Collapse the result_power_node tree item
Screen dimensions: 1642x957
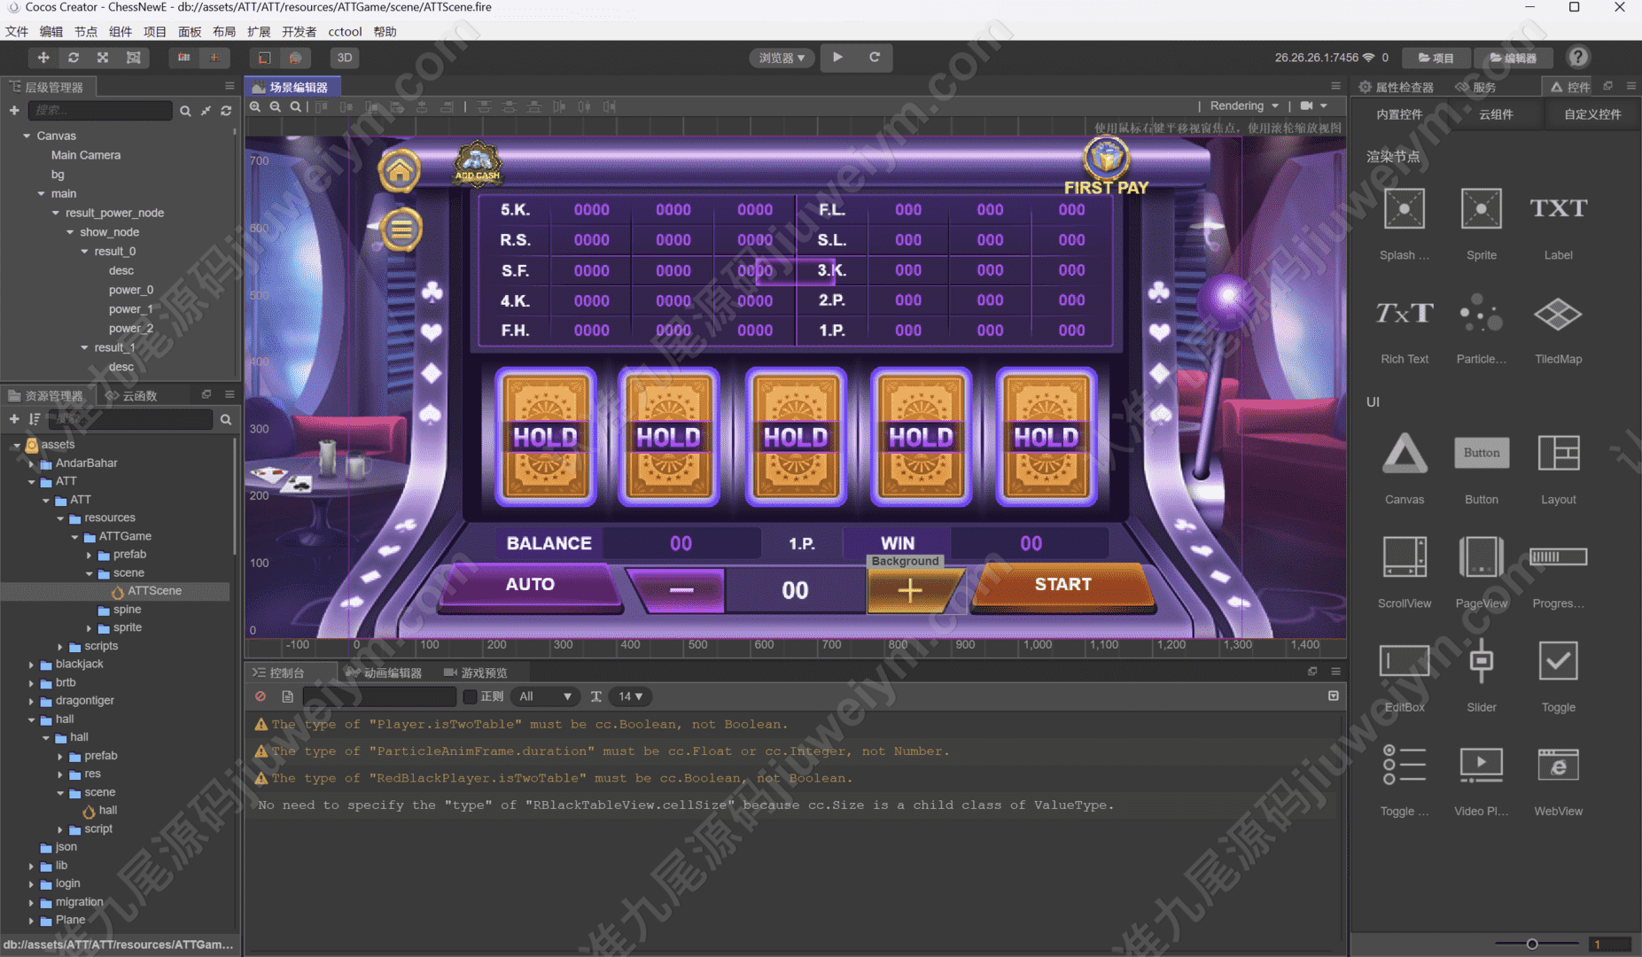point(56,213)
